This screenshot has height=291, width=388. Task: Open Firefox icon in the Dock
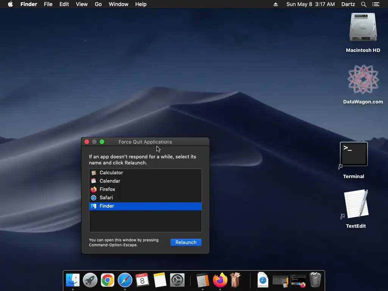tap(220, 280)
